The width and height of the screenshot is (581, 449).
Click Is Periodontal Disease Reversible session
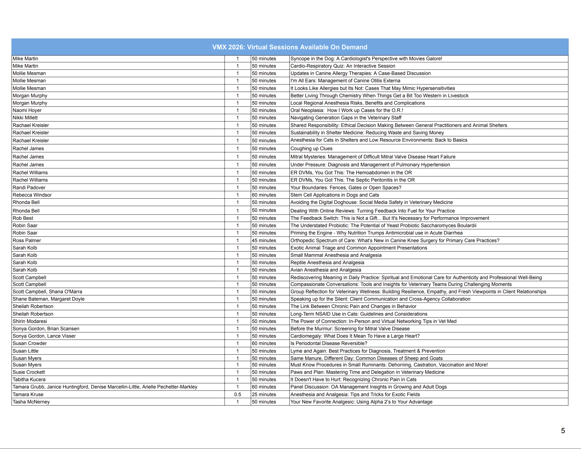point(328,343)
